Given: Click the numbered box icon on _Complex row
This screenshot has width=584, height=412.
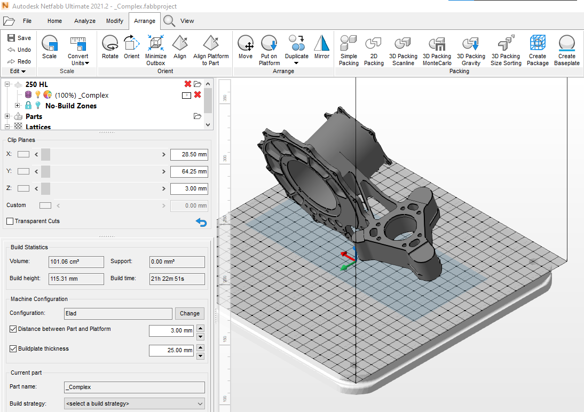Looking at the screenshot, I should point(186,96).
